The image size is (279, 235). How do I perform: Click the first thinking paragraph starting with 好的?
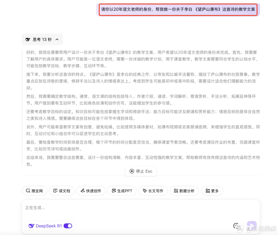pos(142,59)
